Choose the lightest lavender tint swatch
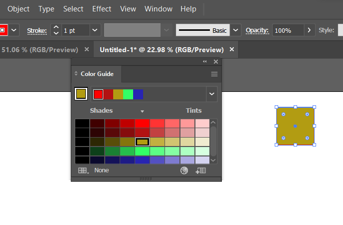Screen dimensions: 343x225 202,160
